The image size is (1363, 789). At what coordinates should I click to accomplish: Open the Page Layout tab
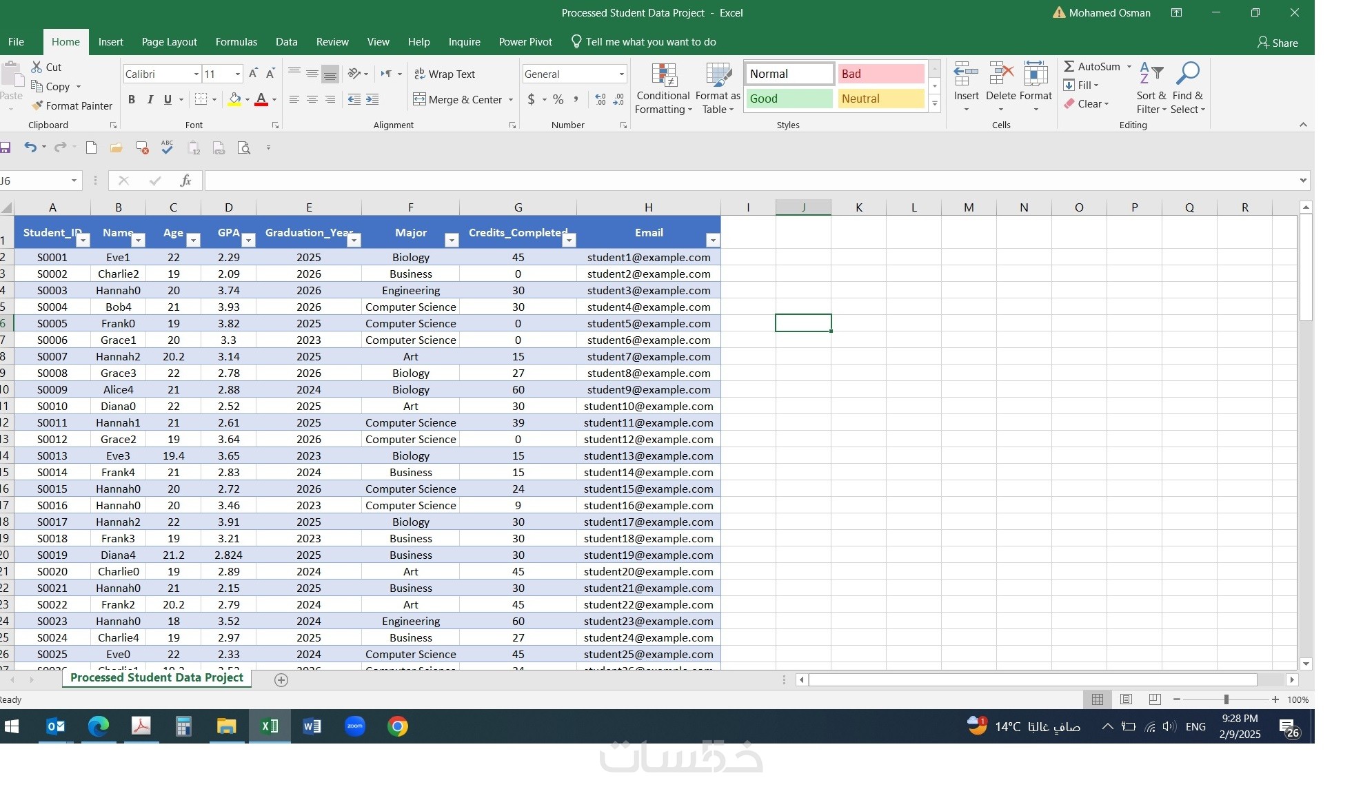click(x=169, y=42)
